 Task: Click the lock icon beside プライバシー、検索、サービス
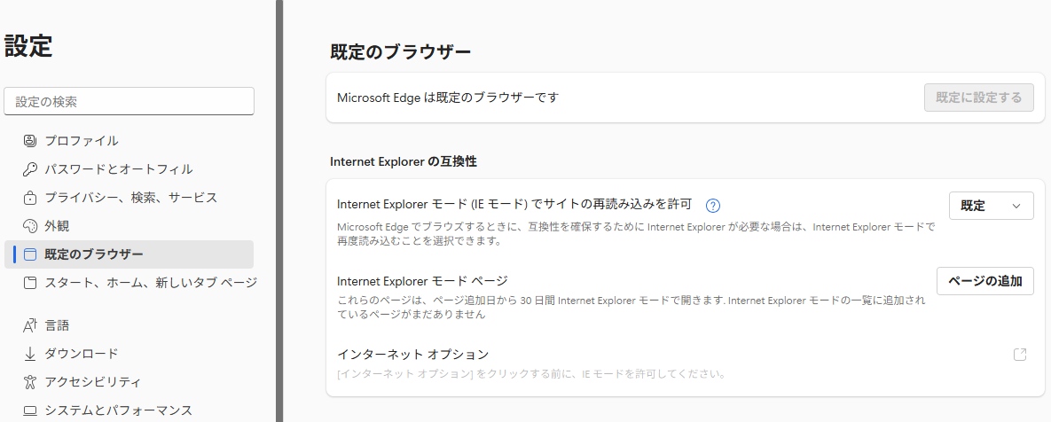(x=30, y=198)
